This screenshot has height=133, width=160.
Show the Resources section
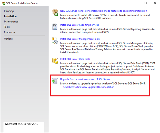[9, 32]
